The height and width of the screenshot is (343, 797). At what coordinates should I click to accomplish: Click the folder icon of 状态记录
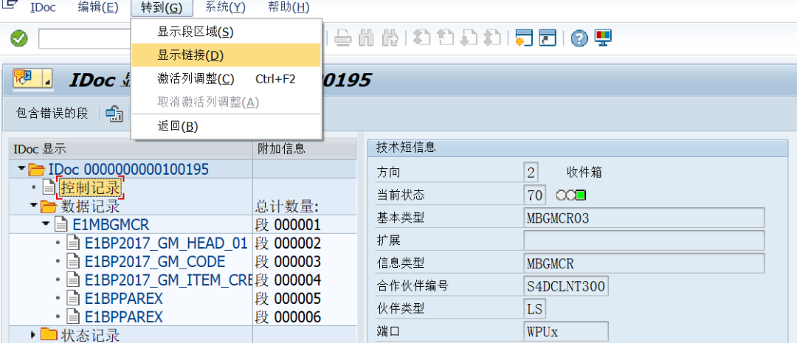(x=49, y=335)
